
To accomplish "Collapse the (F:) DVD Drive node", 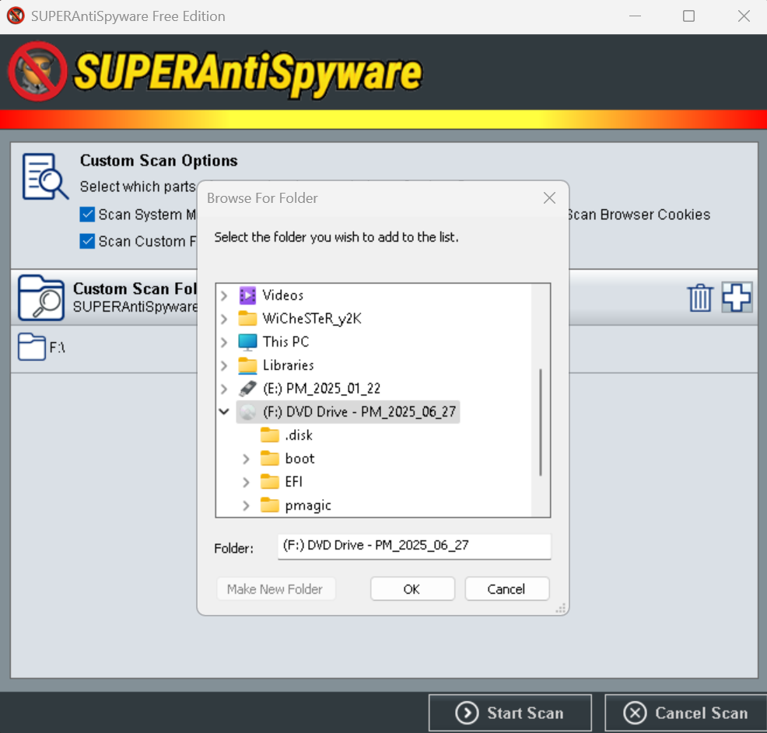I will click(224, 411).
